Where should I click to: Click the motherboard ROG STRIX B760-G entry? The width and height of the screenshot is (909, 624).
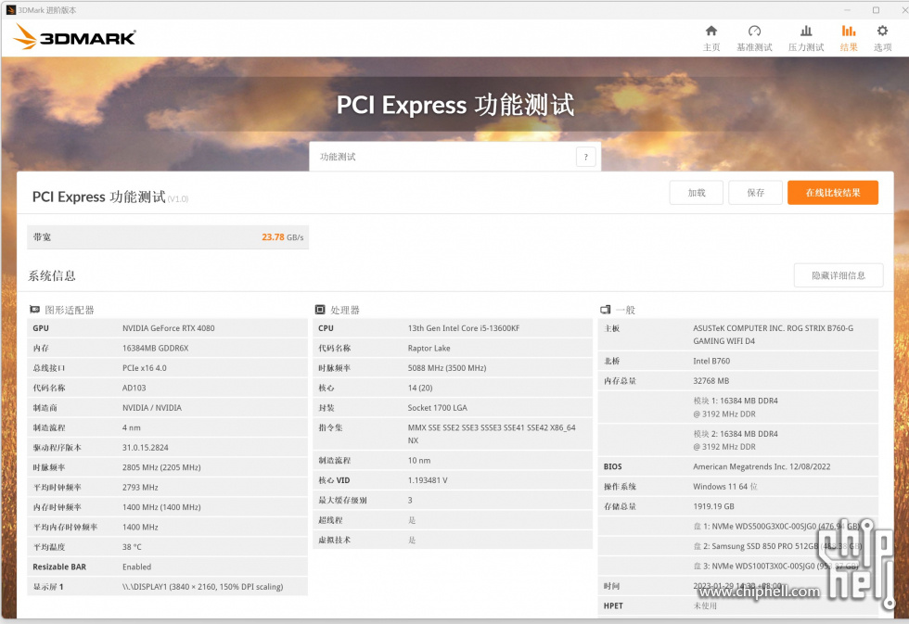click(x=773, y=335)
